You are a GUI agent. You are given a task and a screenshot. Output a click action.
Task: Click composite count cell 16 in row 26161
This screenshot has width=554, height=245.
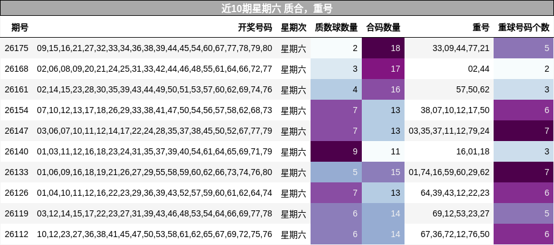[x=383, y=89]
